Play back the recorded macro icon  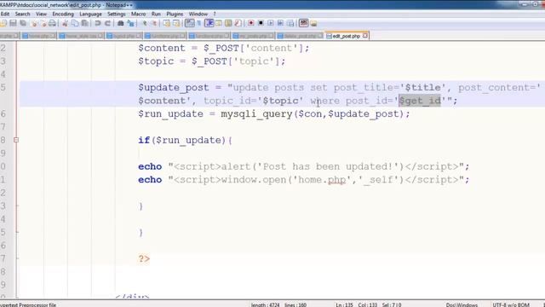pos(271,23)
